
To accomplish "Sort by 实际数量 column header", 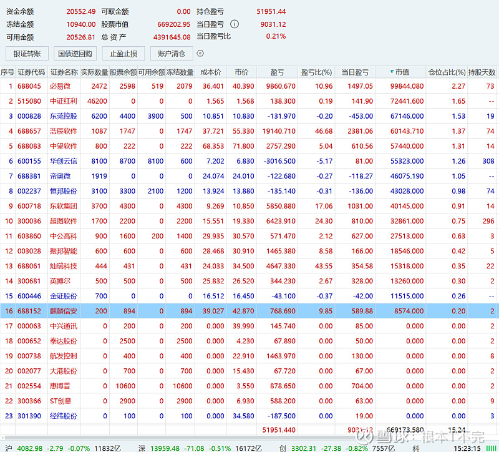I will (x=95, y=72).
